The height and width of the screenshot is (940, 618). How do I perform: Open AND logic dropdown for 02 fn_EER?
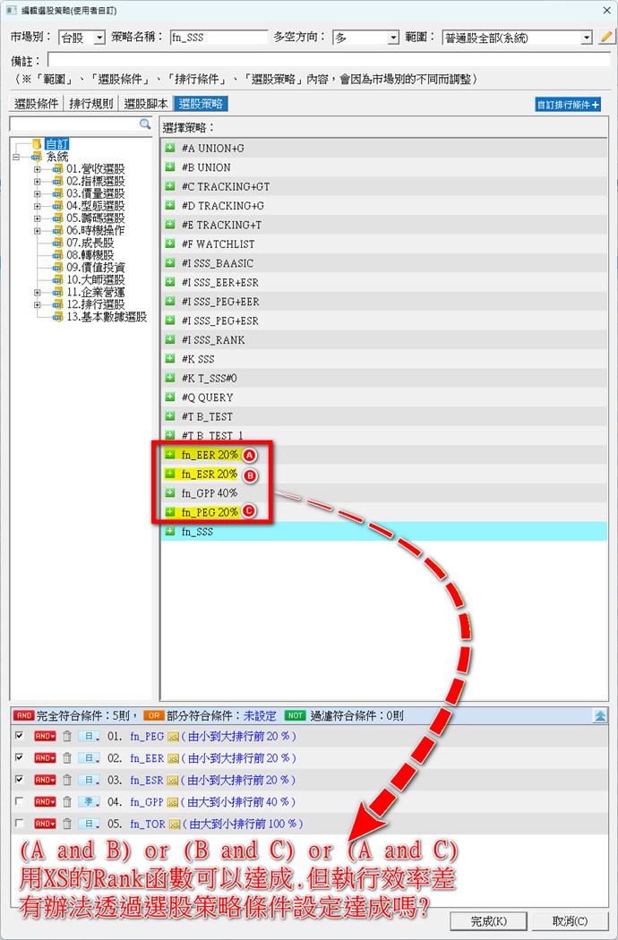(45, 758)
